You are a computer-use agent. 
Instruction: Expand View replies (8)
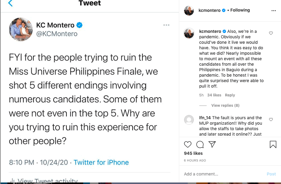[x=225, y=105]
